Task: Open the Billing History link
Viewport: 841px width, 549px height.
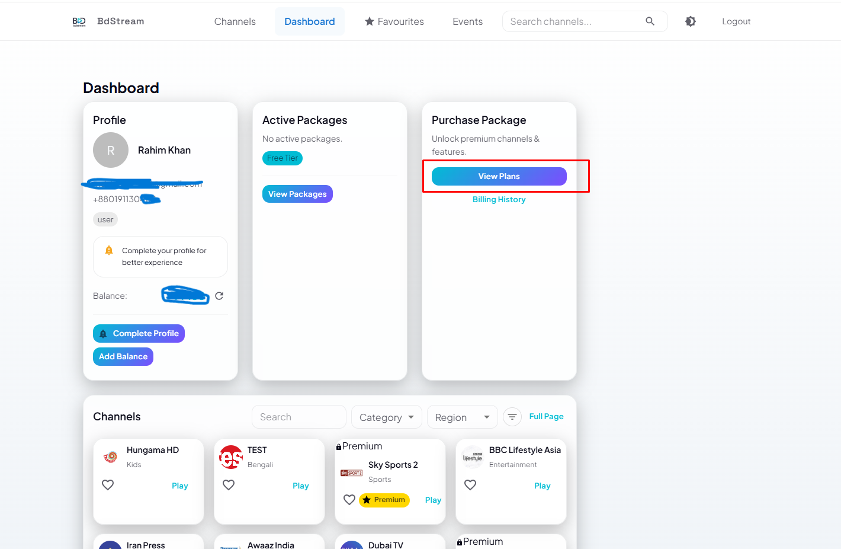Action: point(499,200)
